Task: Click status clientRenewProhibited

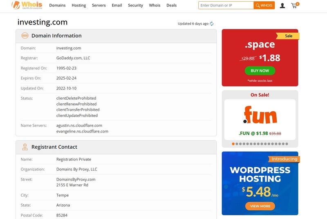Action: click(76, 104)
